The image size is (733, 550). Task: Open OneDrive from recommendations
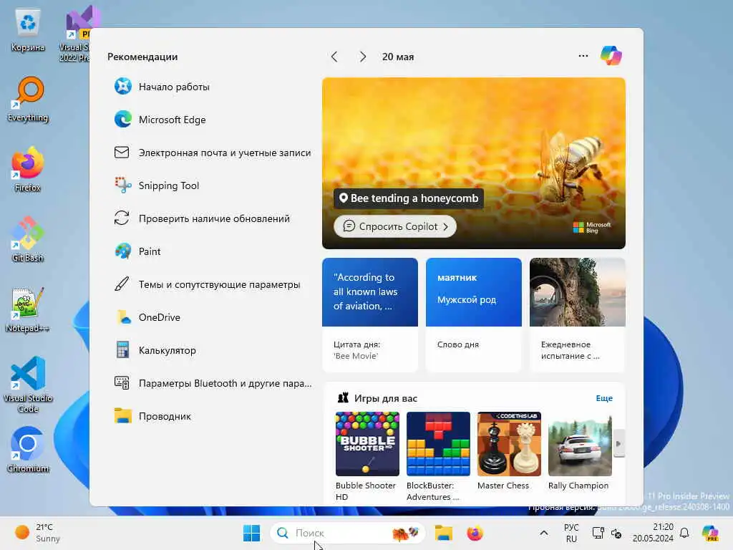(x=147, y=317)
